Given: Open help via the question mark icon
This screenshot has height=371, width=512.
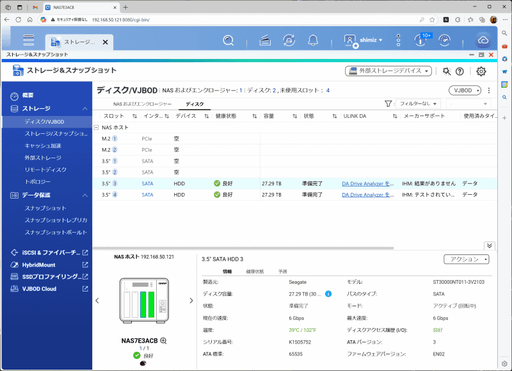Looking at the screenshot, I should click(460, 71).
